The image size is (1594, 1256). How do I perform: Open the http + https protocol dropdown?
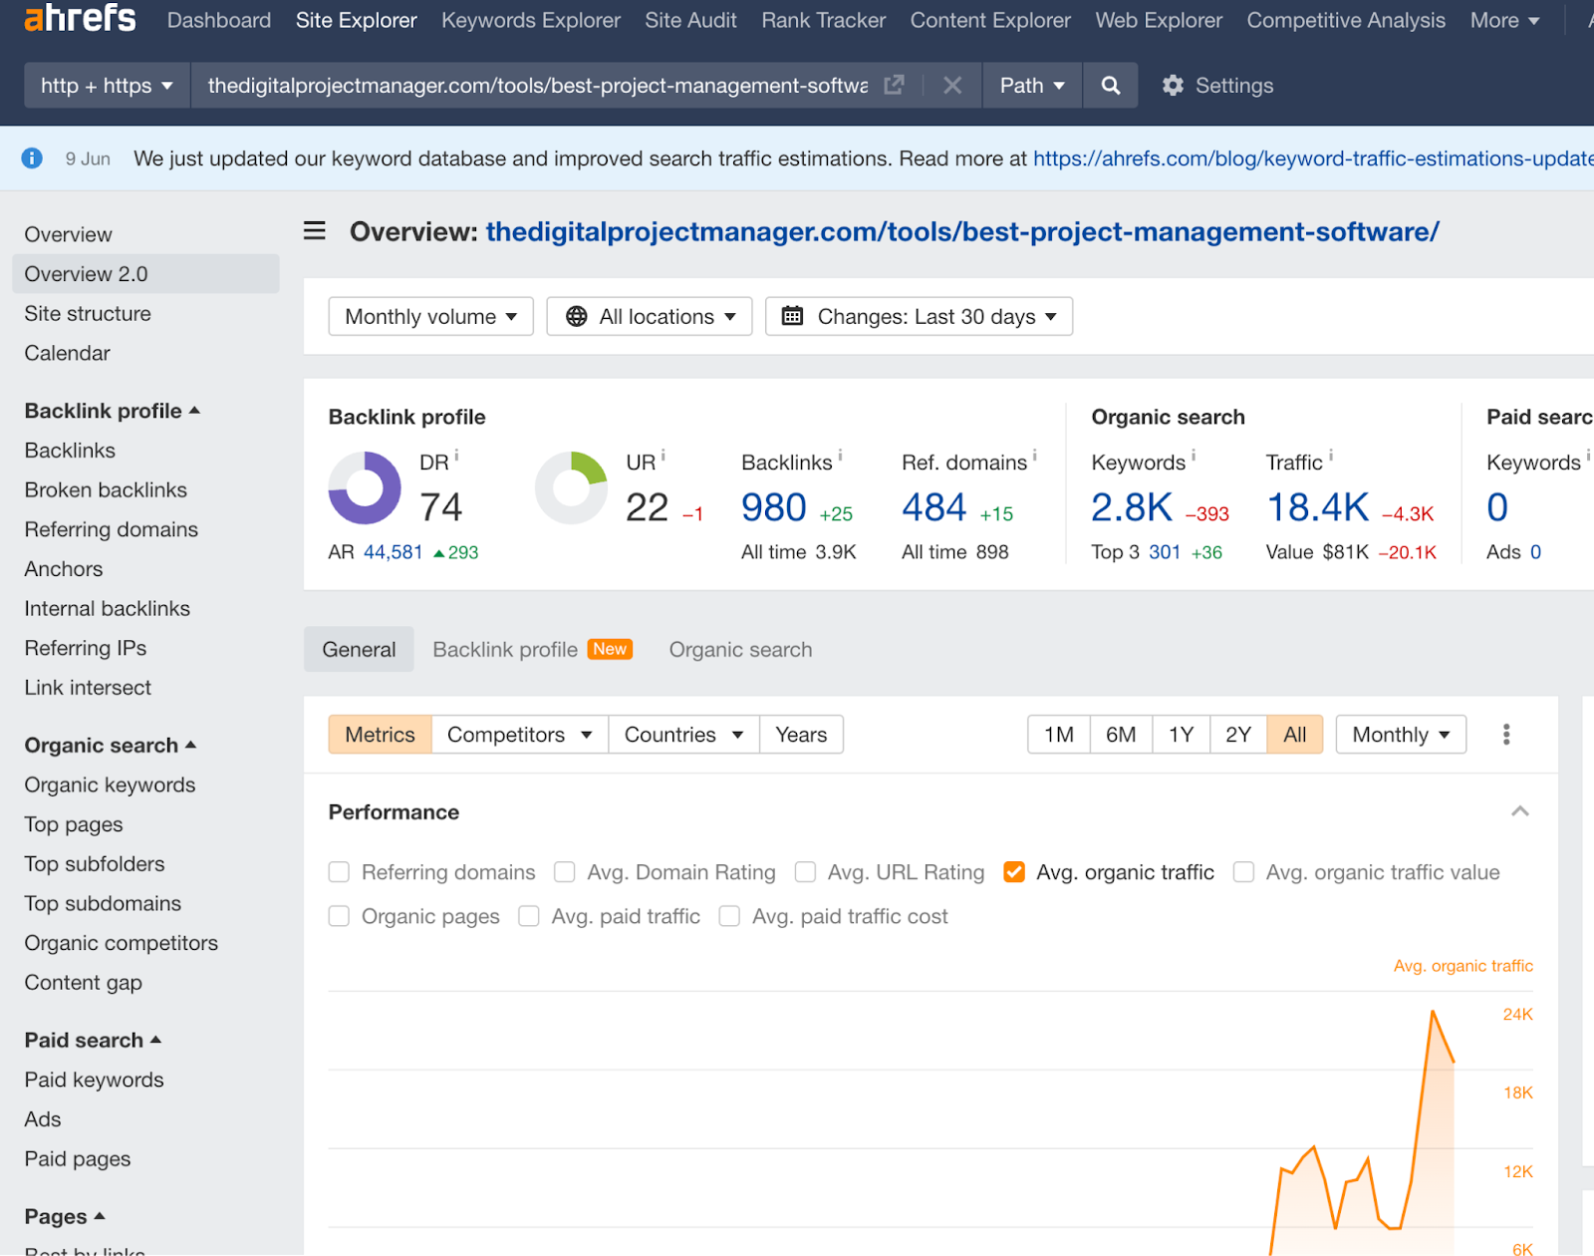pyautogui.click(x=108, y=85)
